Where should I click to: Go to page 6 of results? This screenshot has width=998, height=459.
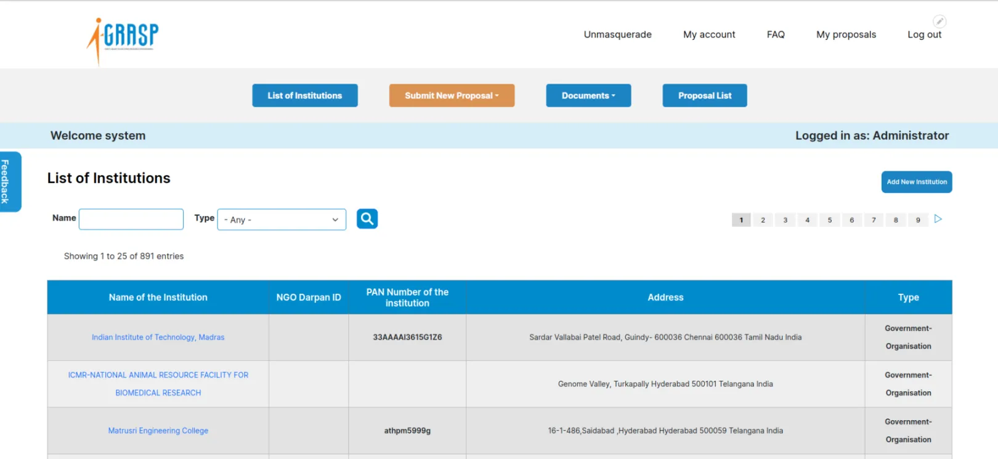(x=851, y=220)
